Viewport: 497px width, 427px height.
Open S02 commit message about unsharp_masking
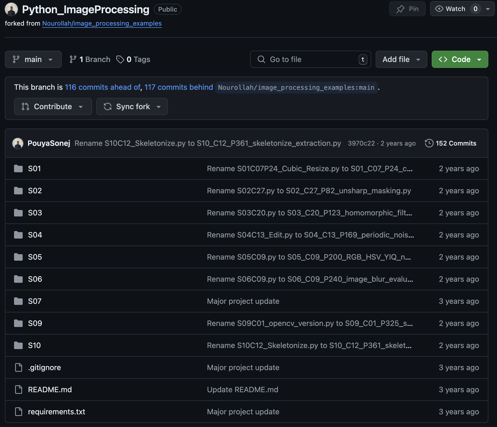click(309, 191)
